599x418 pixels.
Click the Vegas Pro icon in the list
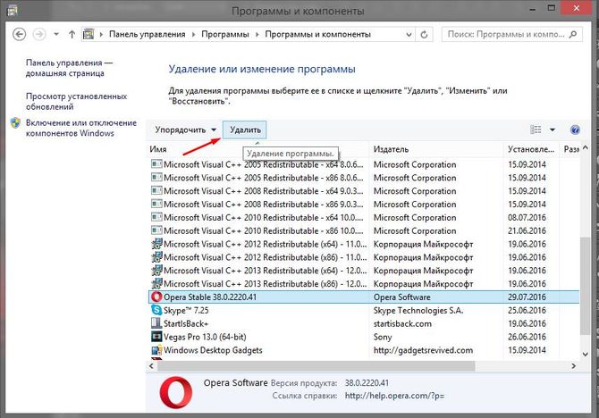pos(156,337)
